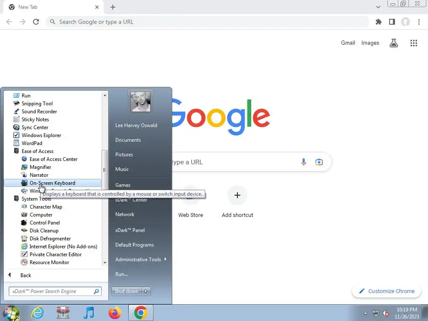Open Sound Recorder
Viewport: 428px width, 321px height.
(39, 111)
